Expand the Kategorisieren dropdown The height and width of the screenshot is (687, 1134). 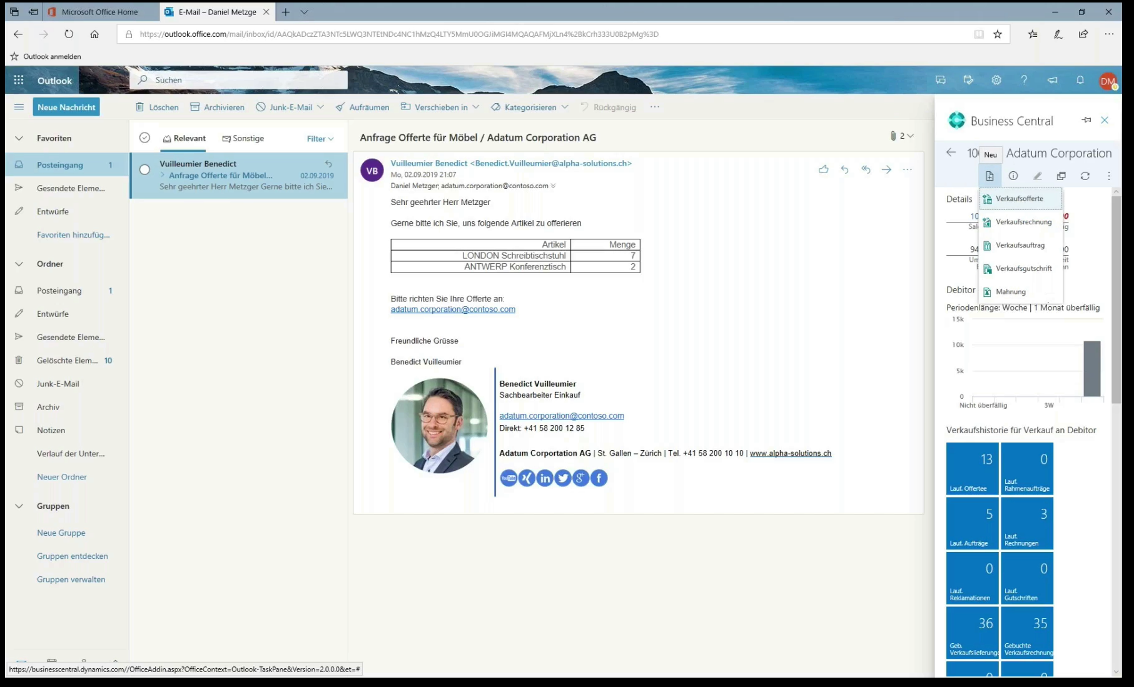tap(565, 107)
